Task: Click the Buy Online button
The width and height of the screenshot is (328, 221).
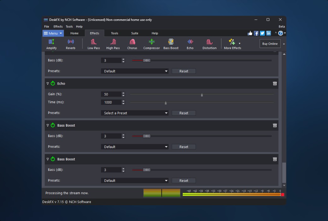Action: coord(270,44)
